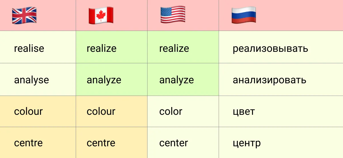Click the American 'color' cell
The height and width of the screenshot is (158, 343).
click(183, 111)
